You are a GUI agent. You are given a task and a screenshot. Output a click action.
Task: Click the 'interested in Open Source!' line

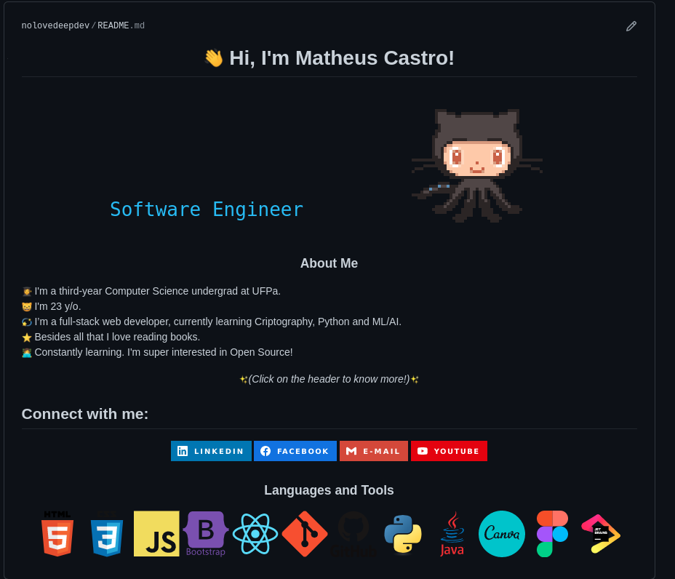(x=157, y=352)
